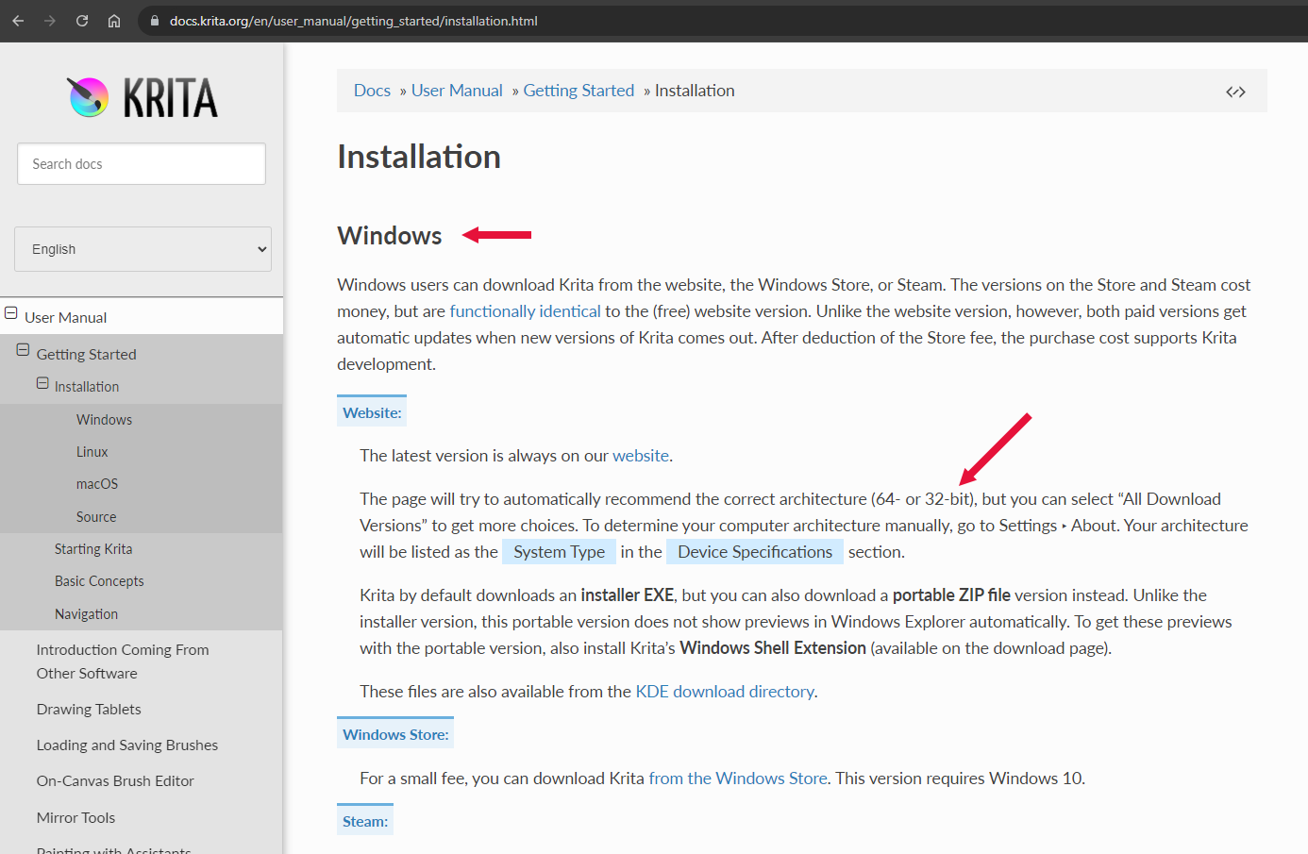Collapse the User Manual tree section
This screenshot has height=854, width=1308.
pos(11,314)
